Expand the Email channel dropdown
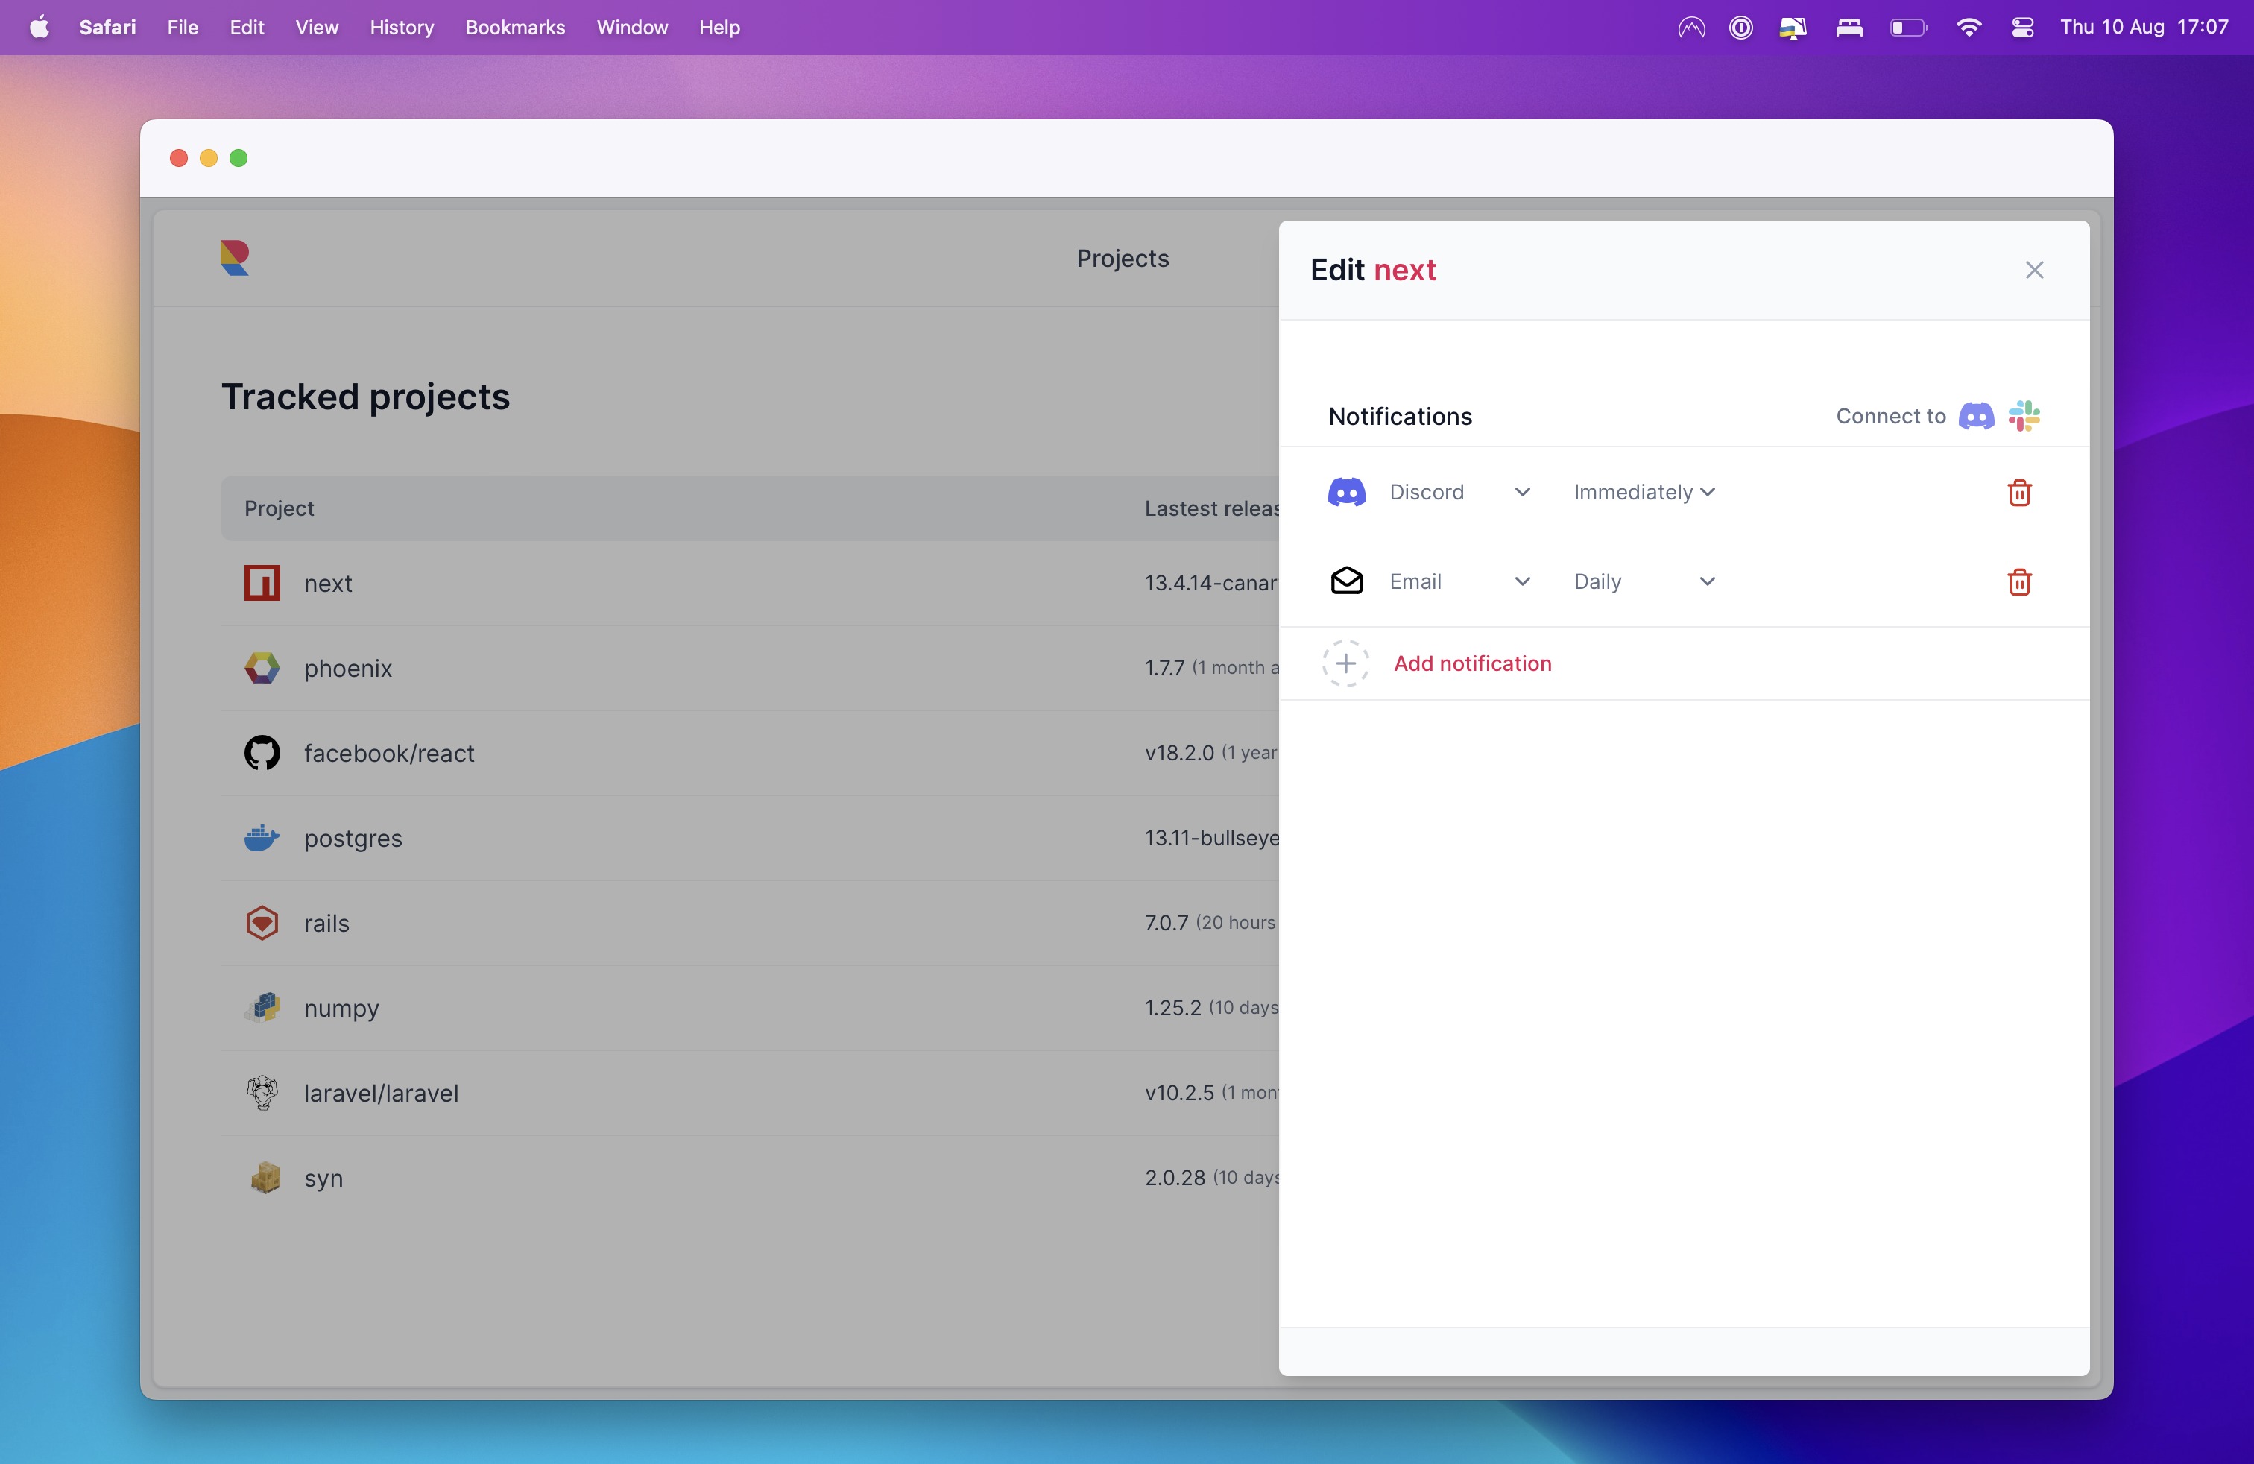The image size is (2254, 1464). tap(1459, 581)
